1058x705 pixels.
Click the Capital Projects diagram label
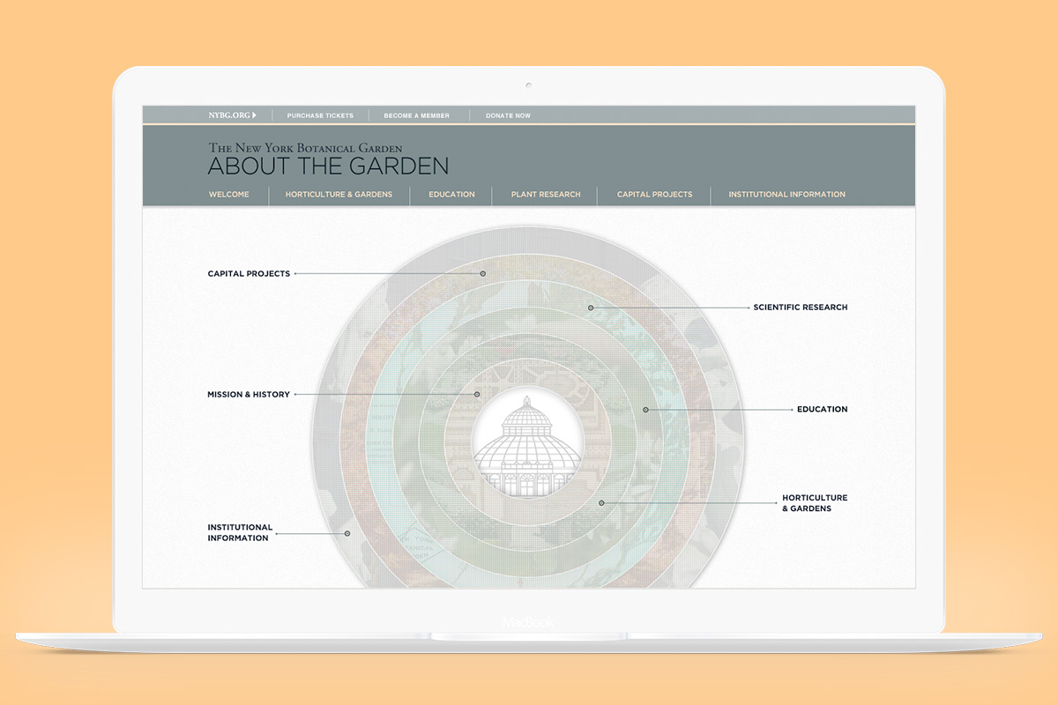[249, 274]
